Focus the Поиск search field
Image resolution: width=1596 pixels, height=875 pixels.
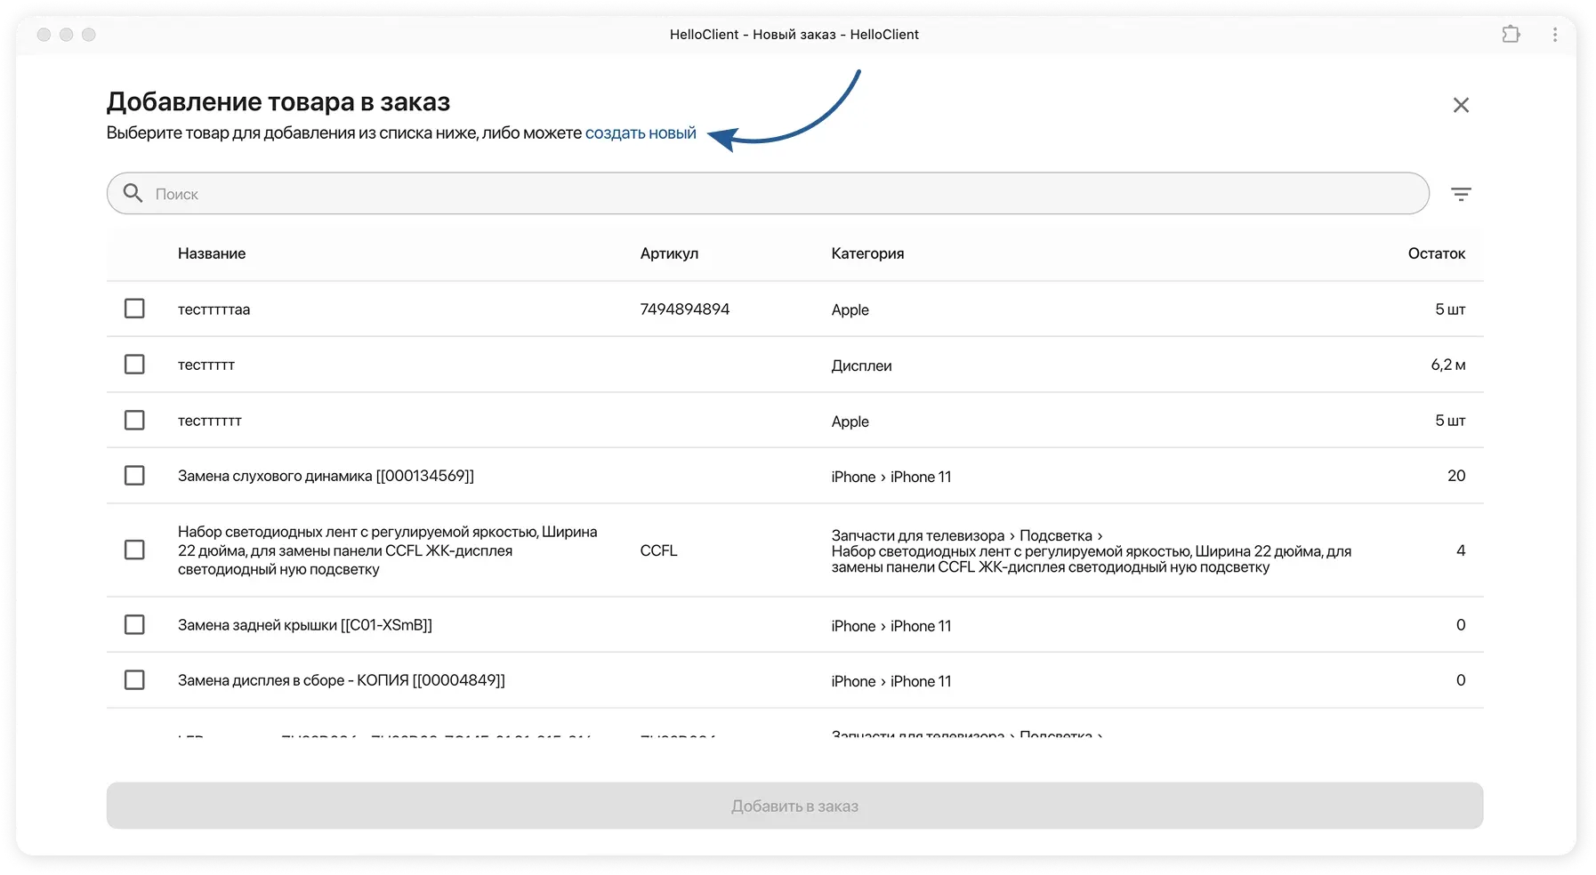pyautogui.click(x=783, y=194)
